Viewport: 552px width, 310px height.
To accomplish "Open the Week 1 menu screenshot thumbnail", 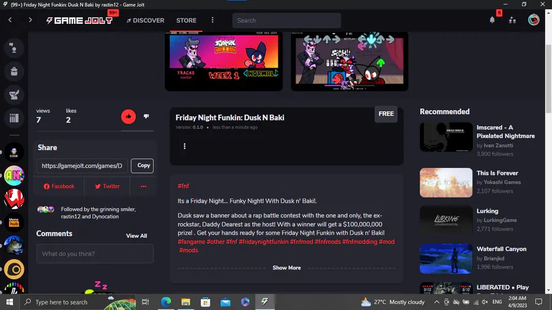I will [x=224, y=61].
